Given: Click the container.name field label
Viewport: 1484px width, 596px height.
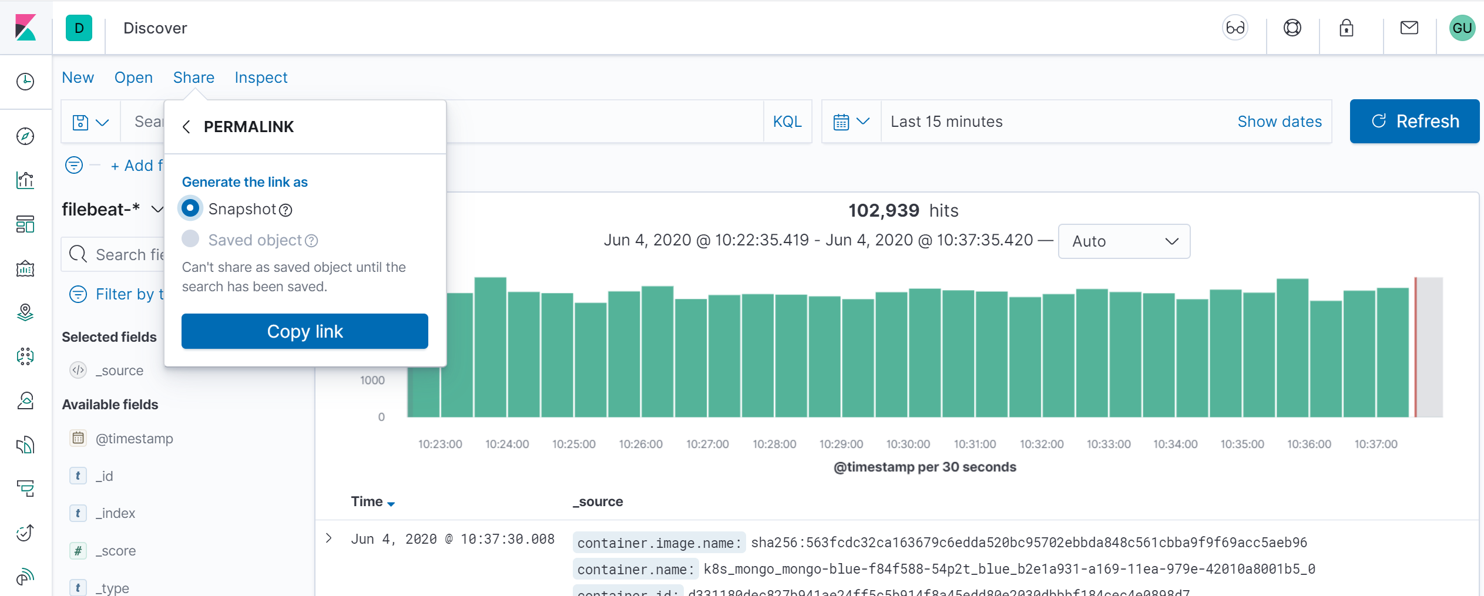Looking at the screenshot, I should (636, 569).
